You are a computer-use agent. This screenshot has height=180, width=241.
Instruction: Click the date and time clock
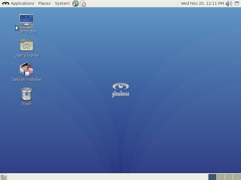coord(202,3)
